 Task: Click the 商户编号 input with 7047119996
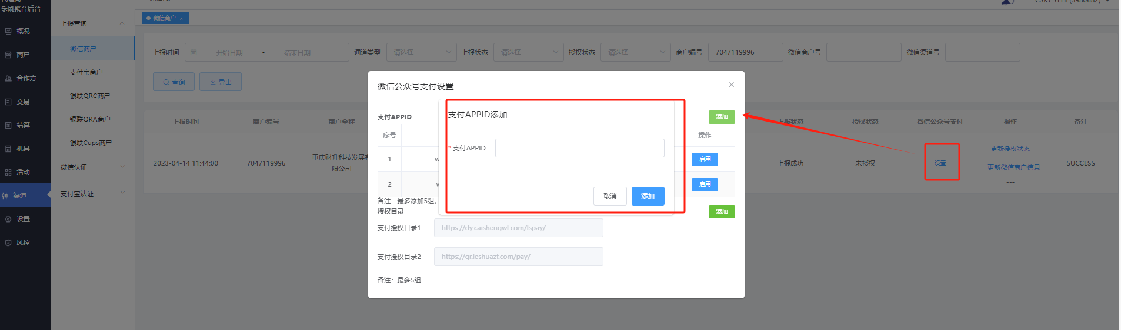tap(746, 52)
